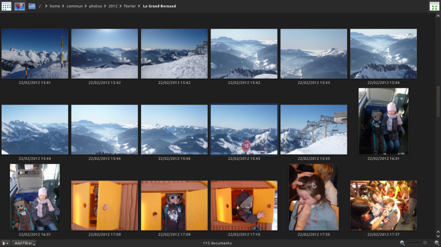The height and width of the screenshot is (247, 441).
Task: Open first mountain photo dated 15:41
Action: point(35,54)
